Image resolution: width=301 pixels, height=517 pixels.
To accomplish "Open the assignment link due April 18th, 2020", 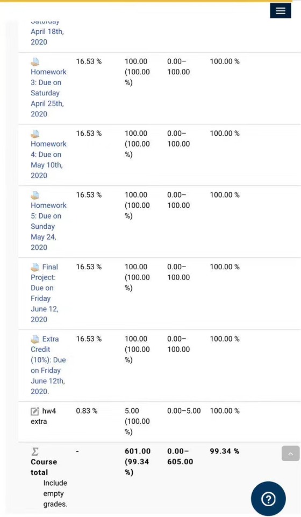I will (47, 32).
